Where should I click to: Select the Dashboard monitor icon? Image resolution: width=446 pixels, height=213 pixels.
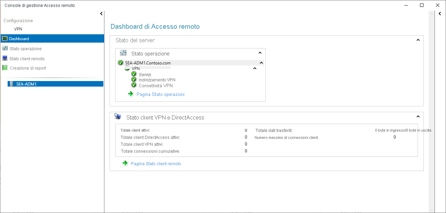(x=5, y=38)
